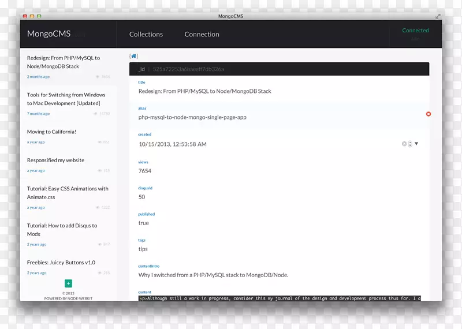Click the fullscreen arrows icon in the title bar
The height and width of the screenshot is (329, 462).
(438, 16)
